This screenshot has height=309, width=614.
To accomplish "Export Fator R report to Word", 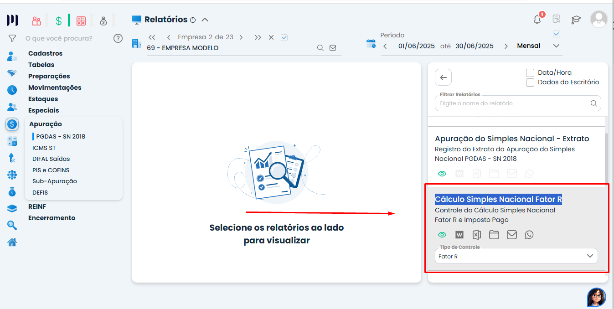I will [x=459, y=235].
